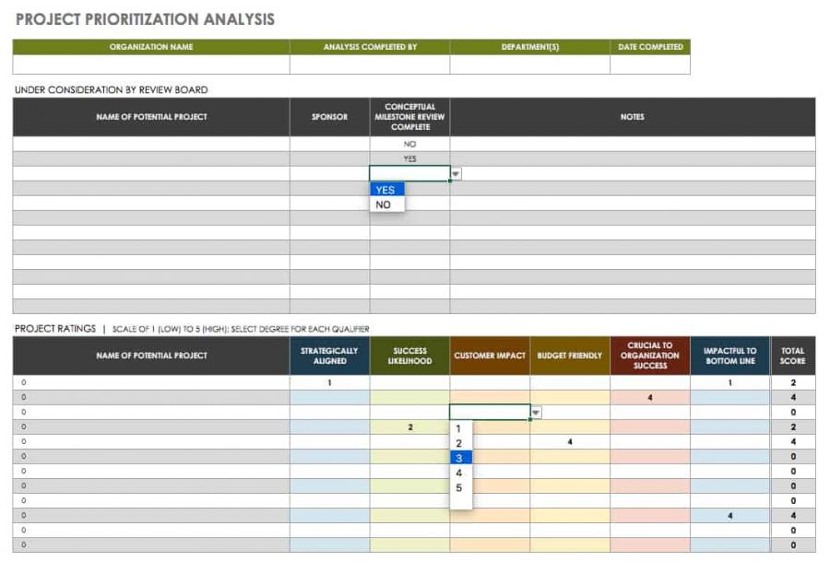Select the "4" under Impactful To Bottom Line
Screen dimensions: 830x573
point(729,516)
